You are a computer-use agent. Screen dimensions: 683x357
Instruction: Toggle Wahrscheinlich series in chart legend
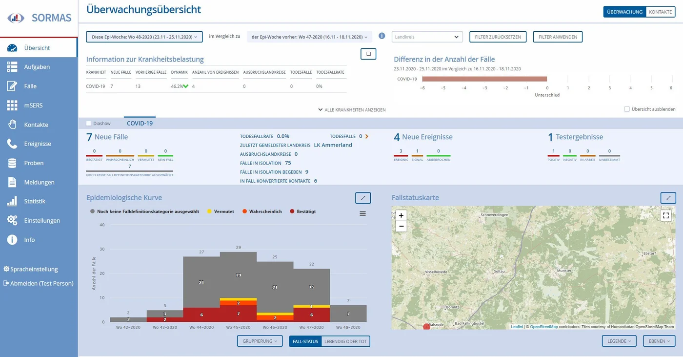pos(262,211)
